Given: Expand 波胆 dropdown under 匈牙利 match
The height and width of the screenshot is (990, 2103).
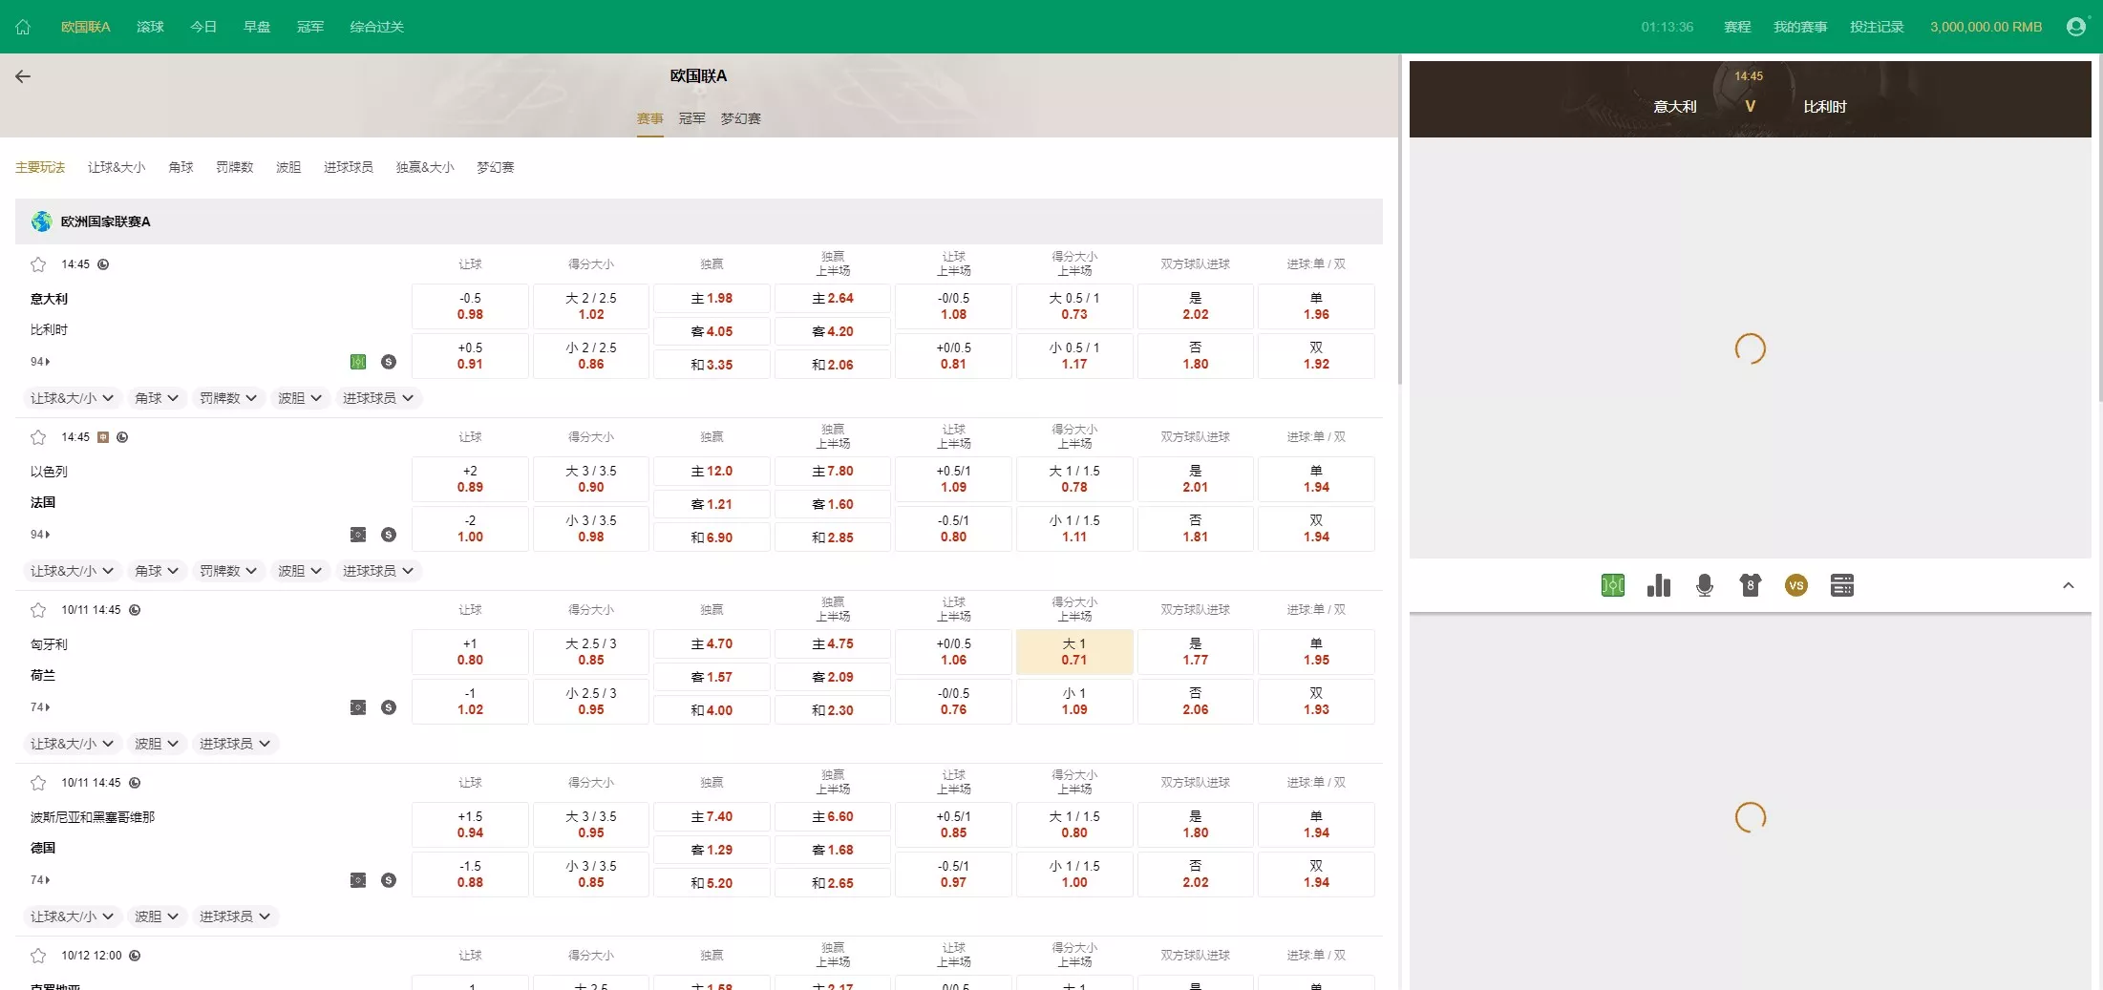Looking at the screenshot, I should 157,744.
